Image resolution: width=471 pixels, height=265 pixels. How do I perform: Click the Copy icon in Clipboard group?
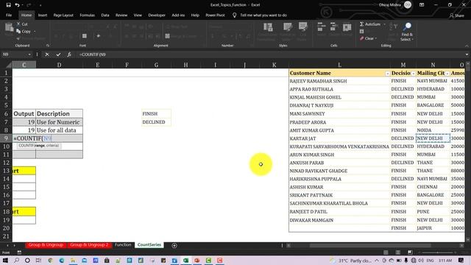tap(18, 31)
